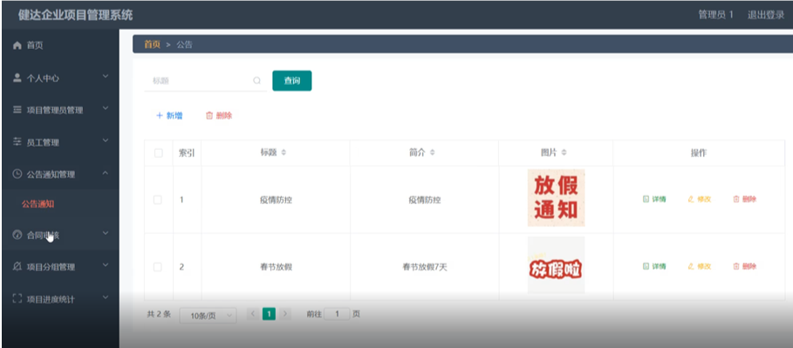
Task: Open the 10条/页 page size dropdown
Action: pos(208,316)
